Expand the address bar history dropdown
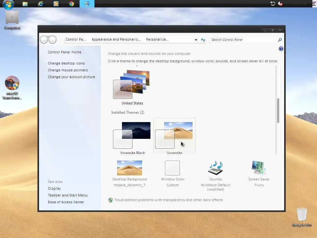The width and height of the screenshot is (317, 238). click(196, 40)
